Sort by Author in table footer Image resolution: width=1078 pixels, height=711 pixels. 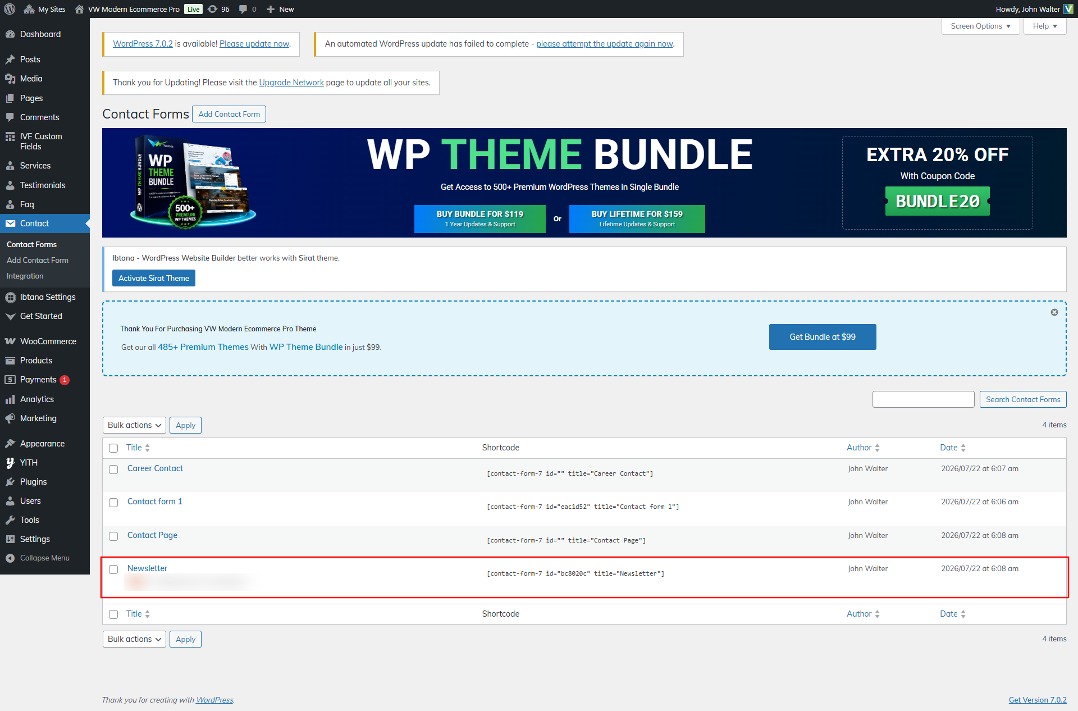[864, 614]
